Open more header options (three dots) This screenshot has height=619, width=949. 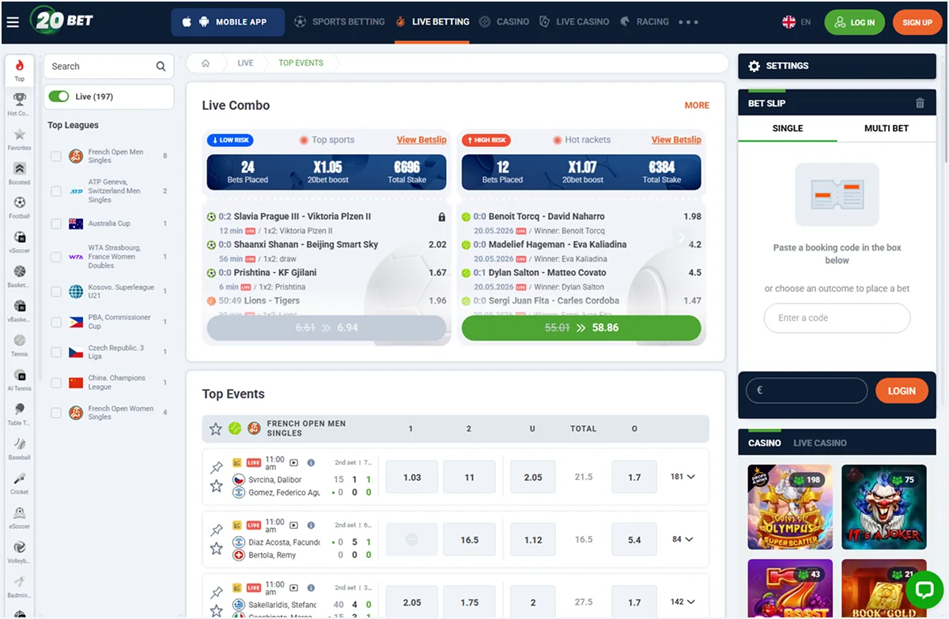pos(688,22)
